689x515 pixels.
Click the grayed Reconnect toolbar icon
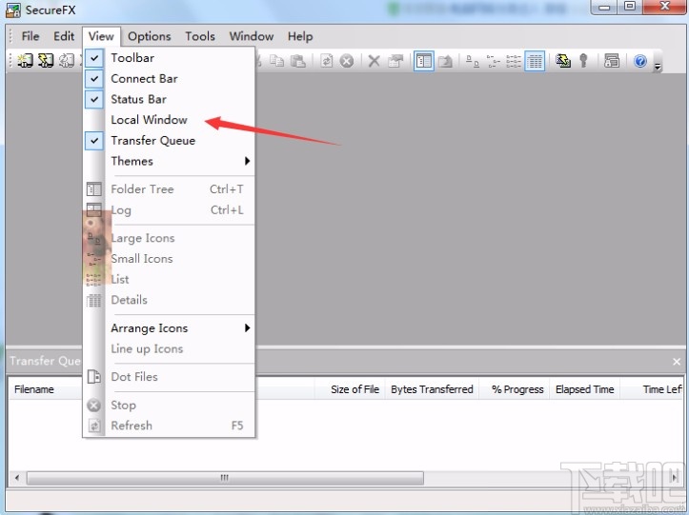67,61
